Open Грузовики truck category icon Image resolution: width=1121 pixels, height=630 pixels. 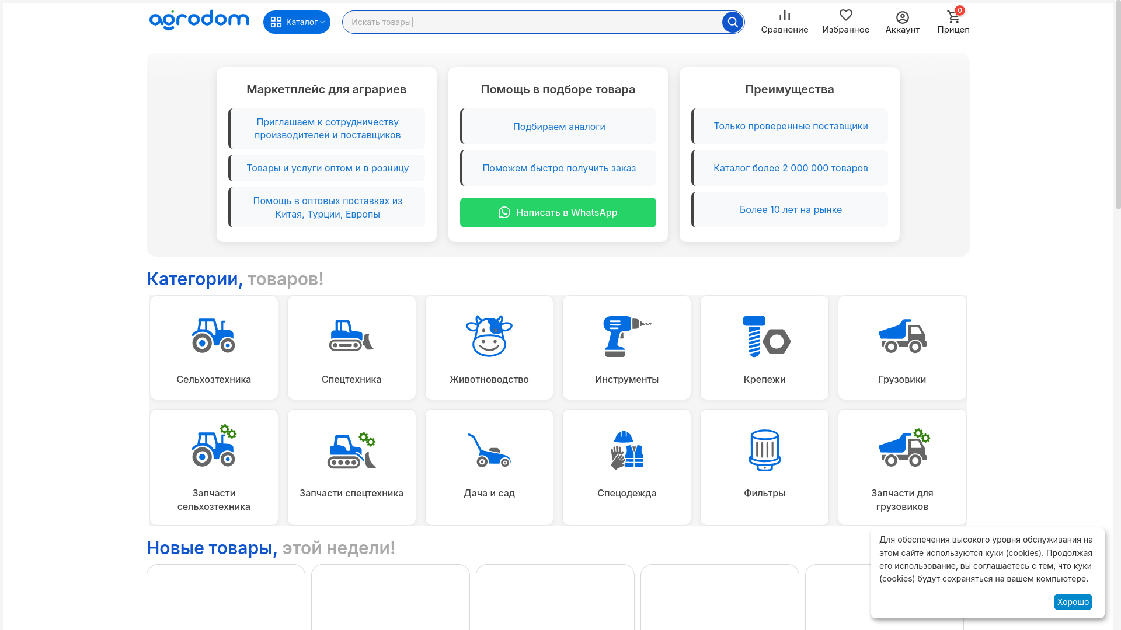(x=903, y=336)
